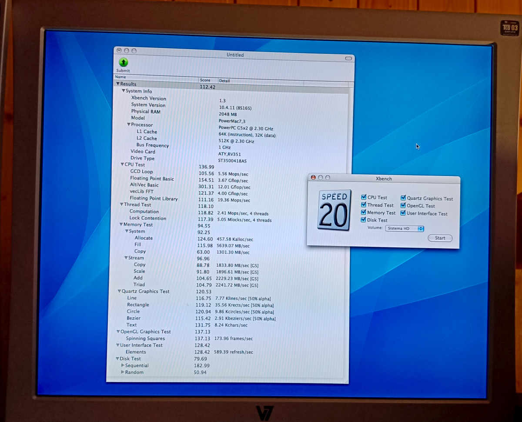Select the AltiVec Basic result row
This screenshot has width=522, height=422.
pyautogui.click(x=144, y=185)
